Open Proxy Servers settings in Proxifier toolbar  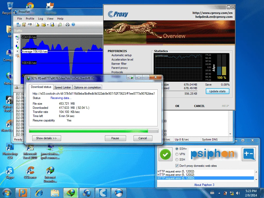coord(18,25)
